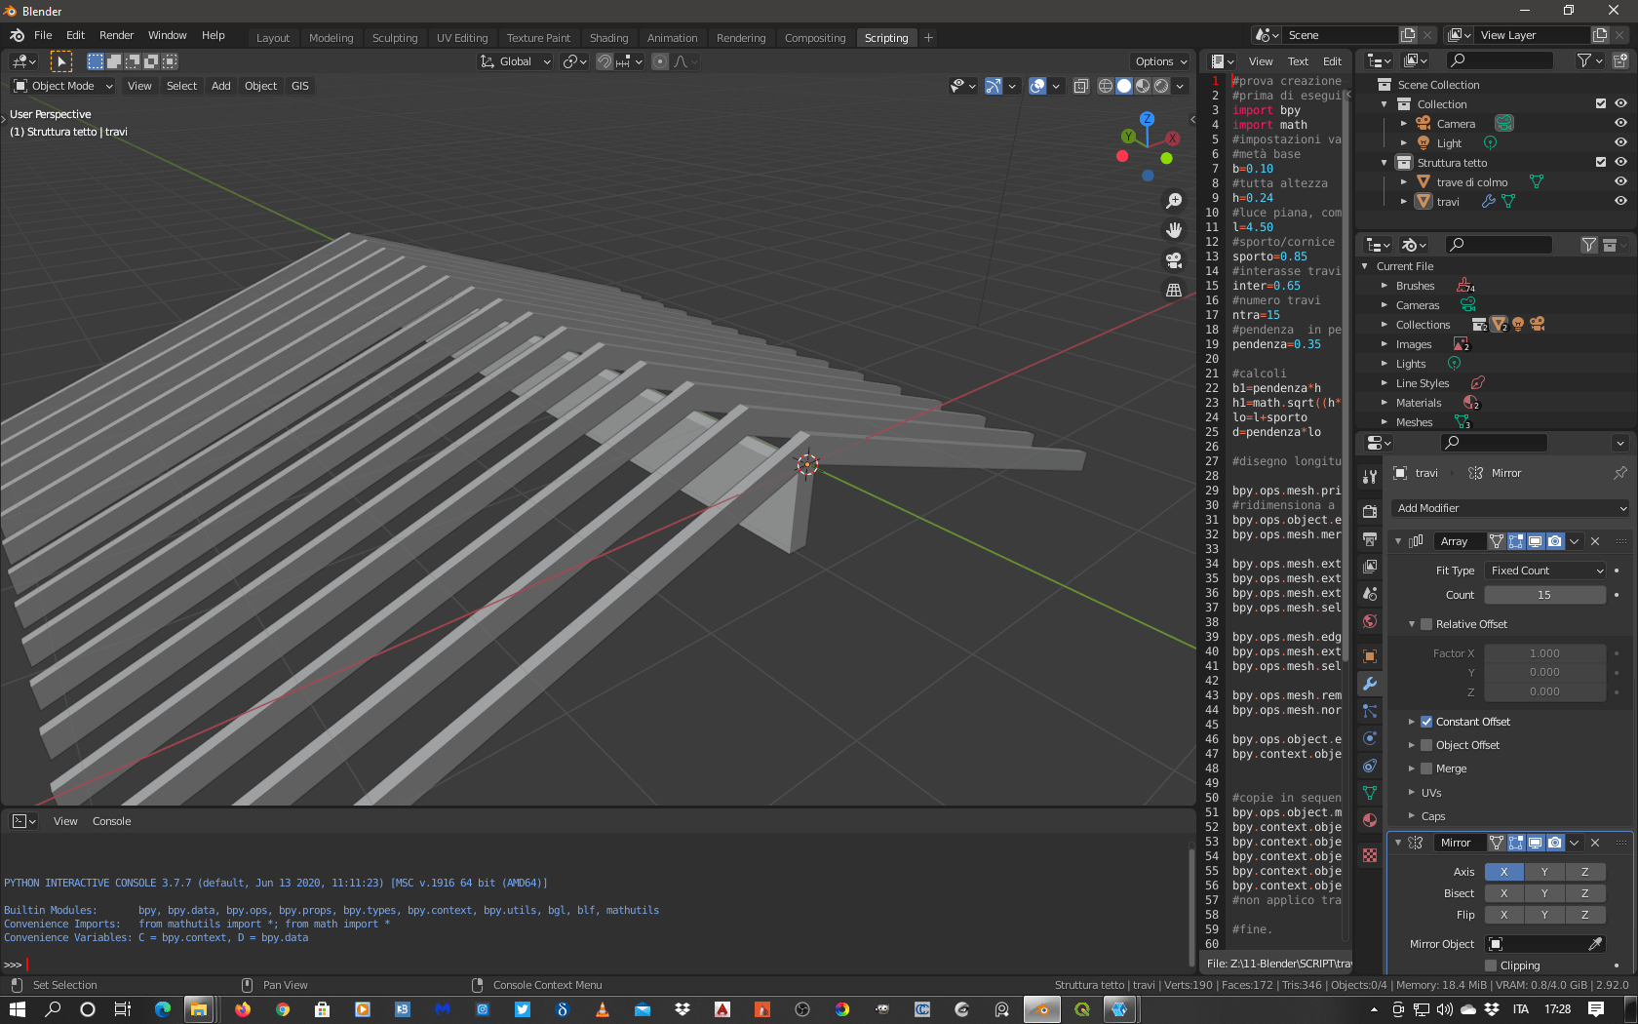Toggle camera view gizmo in viewport
The image size is (1638, 1024).
(x=1174, y=260)
